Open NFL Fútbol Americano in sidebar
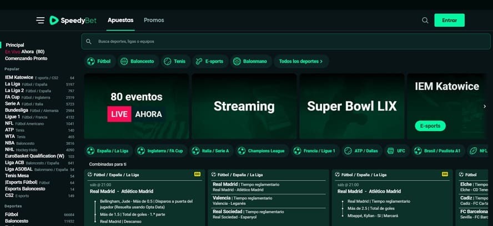This screenshot has height=226, width=493. click(39, 123)
